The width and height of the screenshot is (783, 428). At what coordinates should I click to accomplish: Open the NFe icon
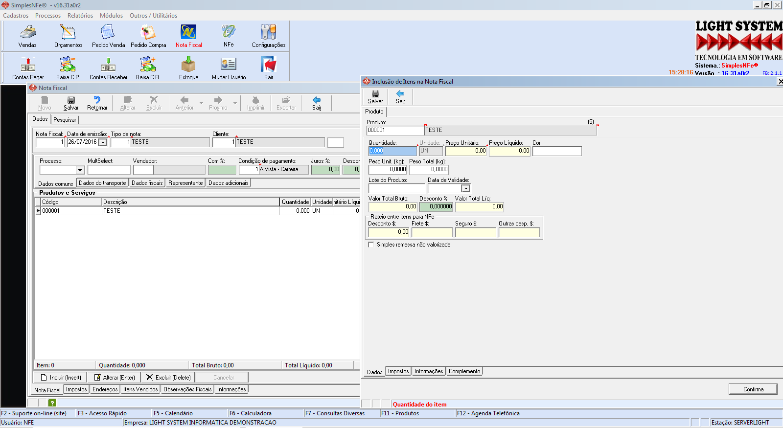point(229,36)
